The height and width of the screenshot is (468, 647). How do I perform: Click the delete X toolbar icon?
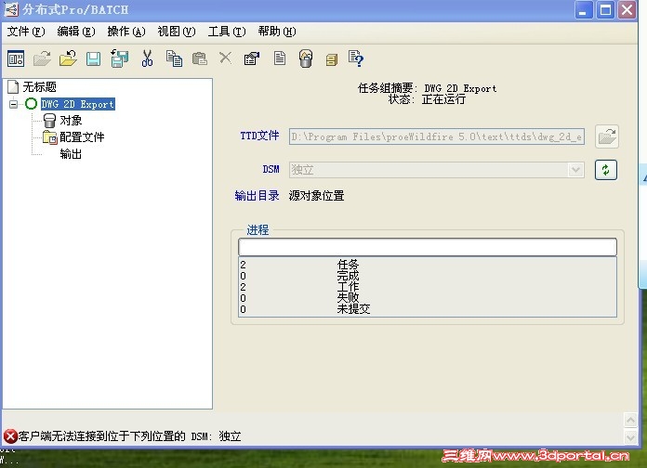click(225, 58)
